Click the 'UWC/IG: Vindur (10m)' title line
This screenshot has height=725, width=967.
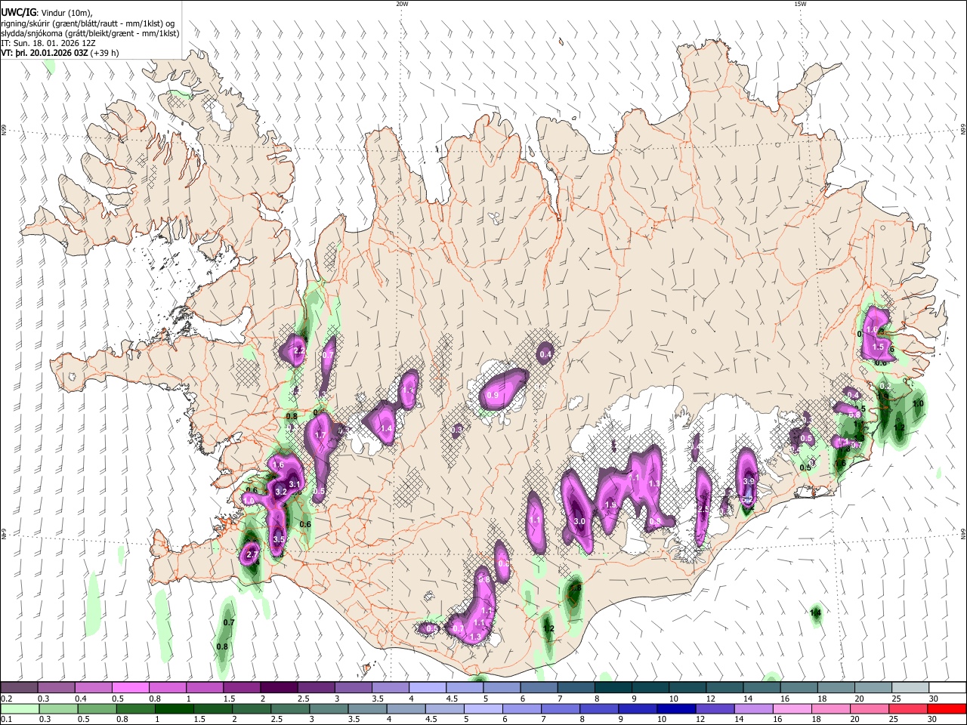[x=48, y=13]
